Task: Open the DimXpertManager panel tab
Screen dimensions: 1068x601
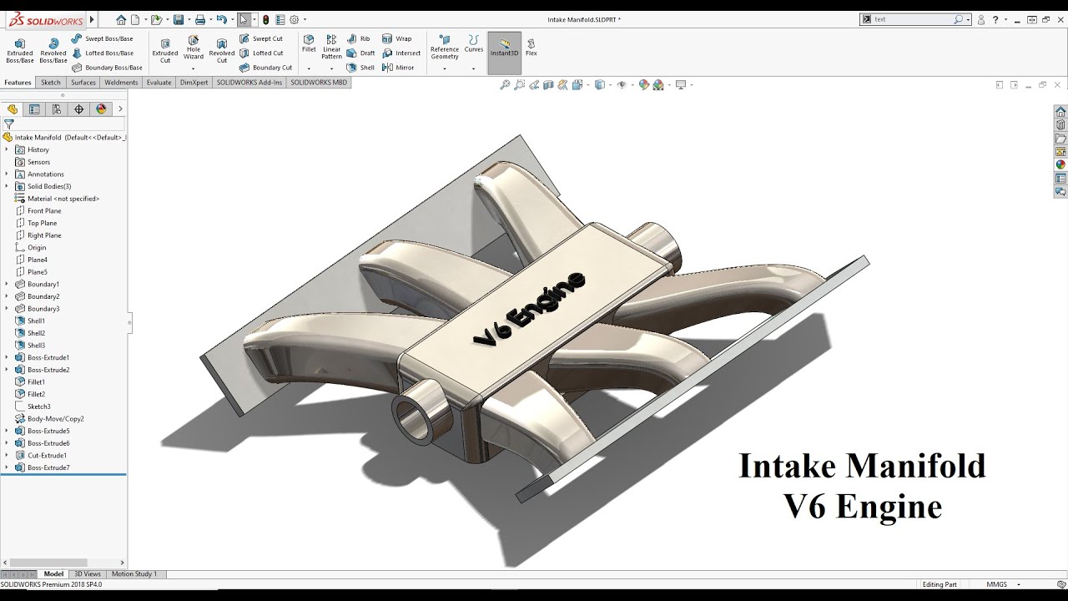Action: (x=79, y=109)
